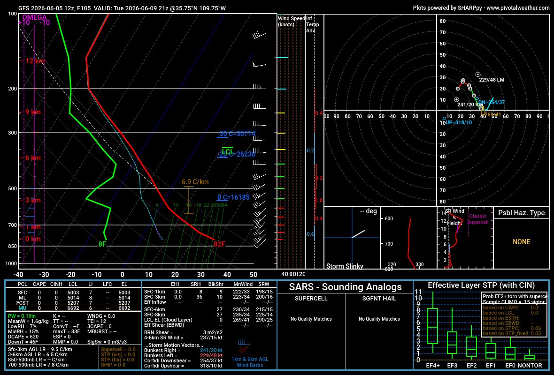Click the -30 C=30714' level label
The width and height of the screenshot is (554, 375).
236,134
